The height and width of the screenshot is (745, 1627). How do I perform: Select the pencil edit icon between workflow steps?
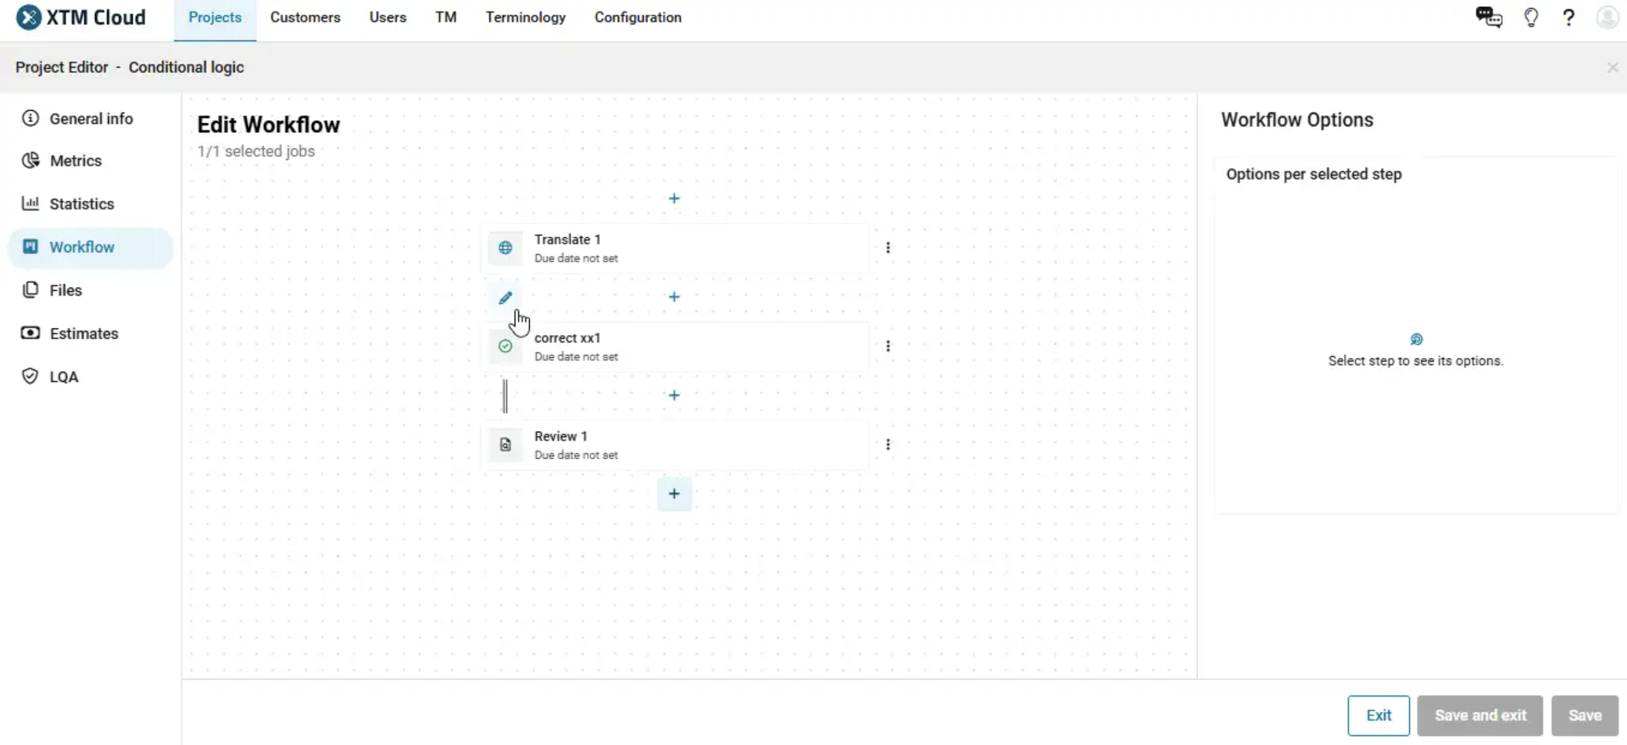(x=505, y=297)
